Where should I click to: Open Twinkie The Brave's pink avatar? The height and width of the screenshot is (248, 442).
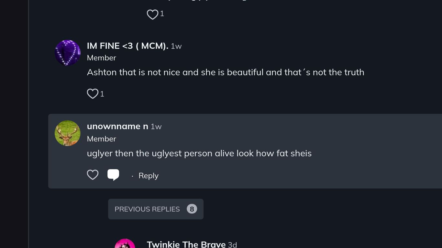(125, 244)
